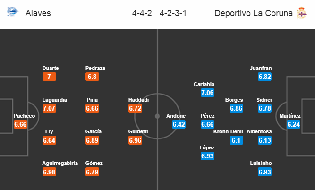
Task: Open García's 6.89 rating badge
Action: [92, 140]
